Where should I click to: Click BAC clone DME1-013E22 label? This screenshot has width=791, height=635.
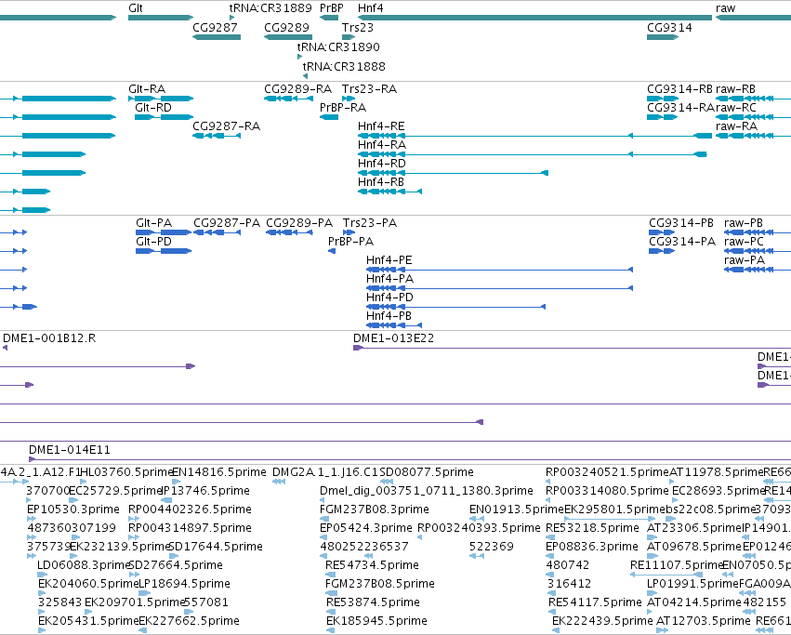click(393, 338)
